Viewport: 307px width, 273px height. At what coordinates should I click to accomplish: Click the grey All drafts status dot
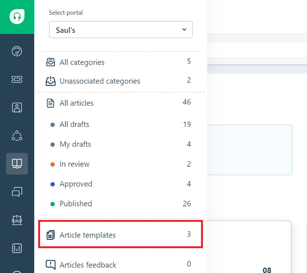point(53,125)
